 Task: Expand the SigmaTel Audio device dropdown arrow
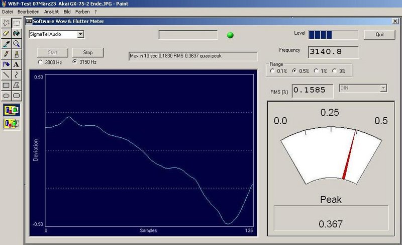80,34
